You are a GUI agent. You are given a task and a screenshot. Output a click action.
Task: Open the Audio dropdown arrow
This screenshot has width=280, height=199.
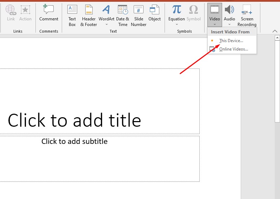[229, 24]
